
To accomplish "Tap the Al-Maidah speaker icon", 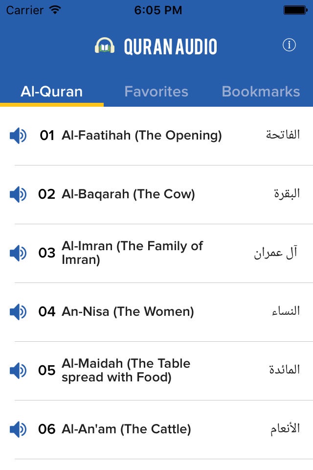I will 18,371.
